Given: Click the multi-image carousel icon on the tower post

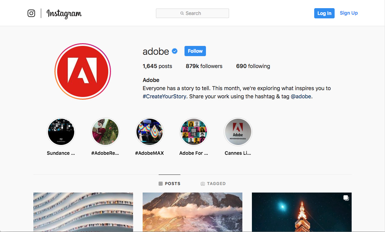Looking at the screenshot, I should pyautogui.click(x=346, y=198).
